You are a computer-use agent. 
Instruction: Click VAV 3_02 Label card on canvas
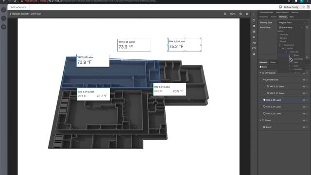point(93,60)
